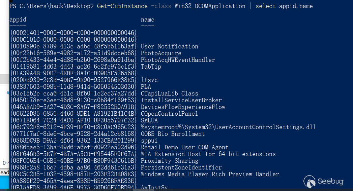The width and height of the screenshot is (353, 191).
Task: Click the Windows Media Player Rich Preview Handler entry
Action: (x=210, y=174)
